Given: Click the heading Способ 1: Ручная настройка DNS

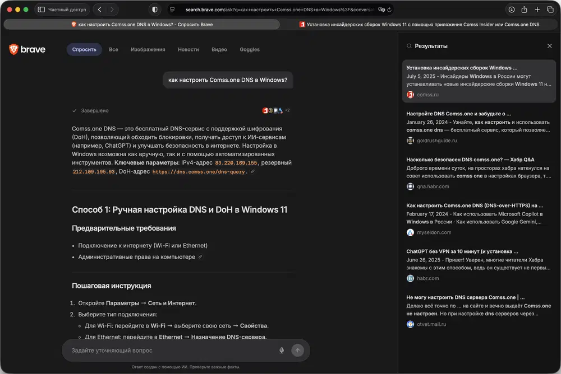Looking at the screenshot, I should point(180,210).
